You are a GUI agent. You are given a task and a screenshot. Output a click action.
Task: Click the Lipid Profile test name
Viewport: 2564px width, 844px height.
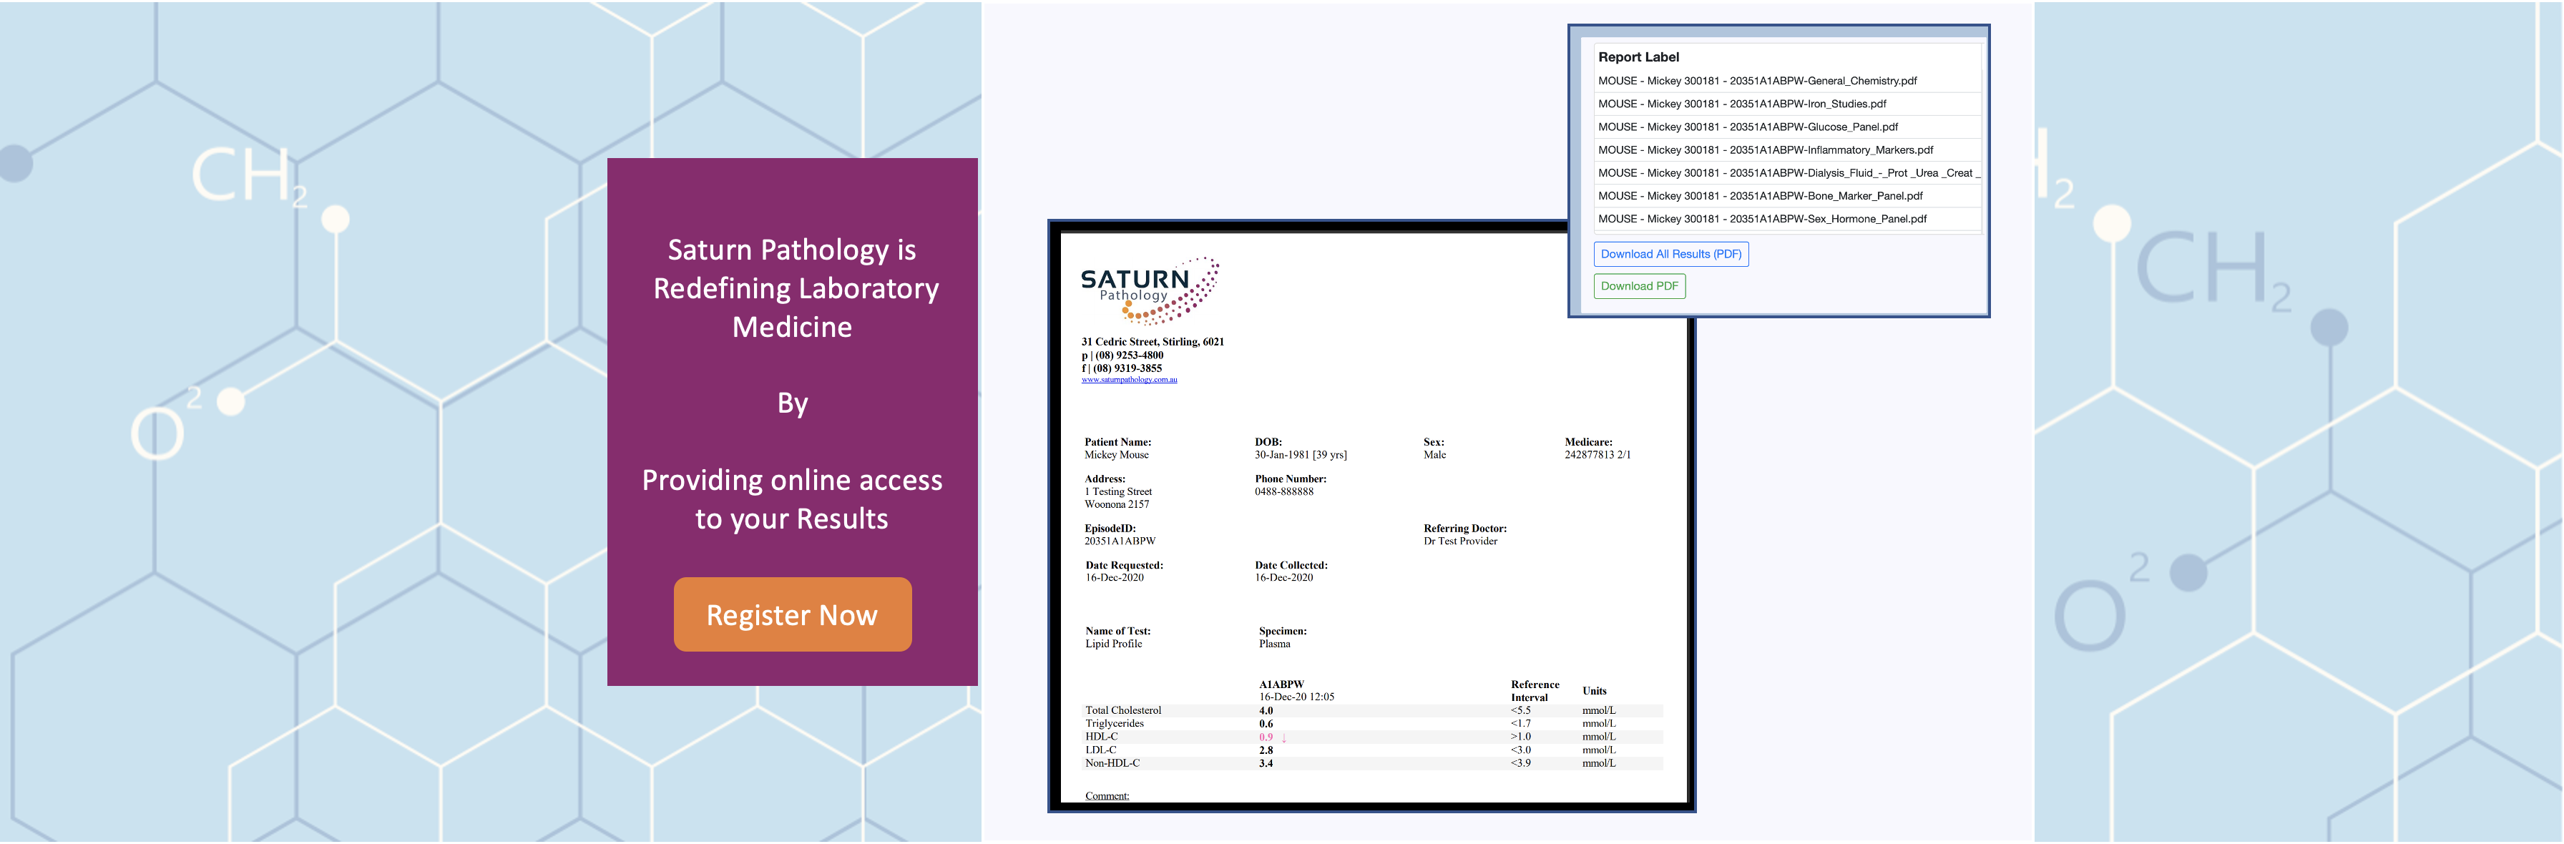pyautogui.click(x=1112, y=644)
